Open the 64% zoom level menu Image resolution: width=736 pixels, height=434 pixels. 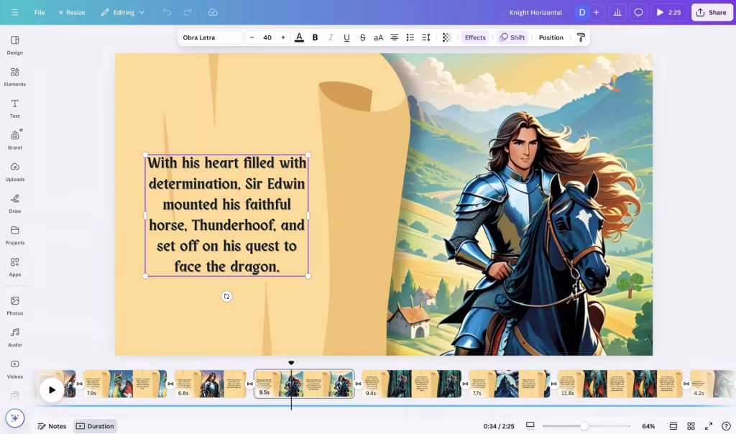pyautogui.click(x=648, y=426)
